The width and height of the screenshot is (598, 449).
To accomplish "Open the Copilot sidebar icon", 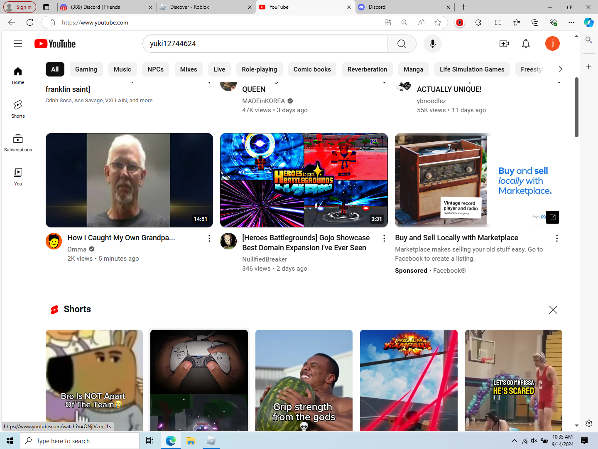I will click(588, 22).
